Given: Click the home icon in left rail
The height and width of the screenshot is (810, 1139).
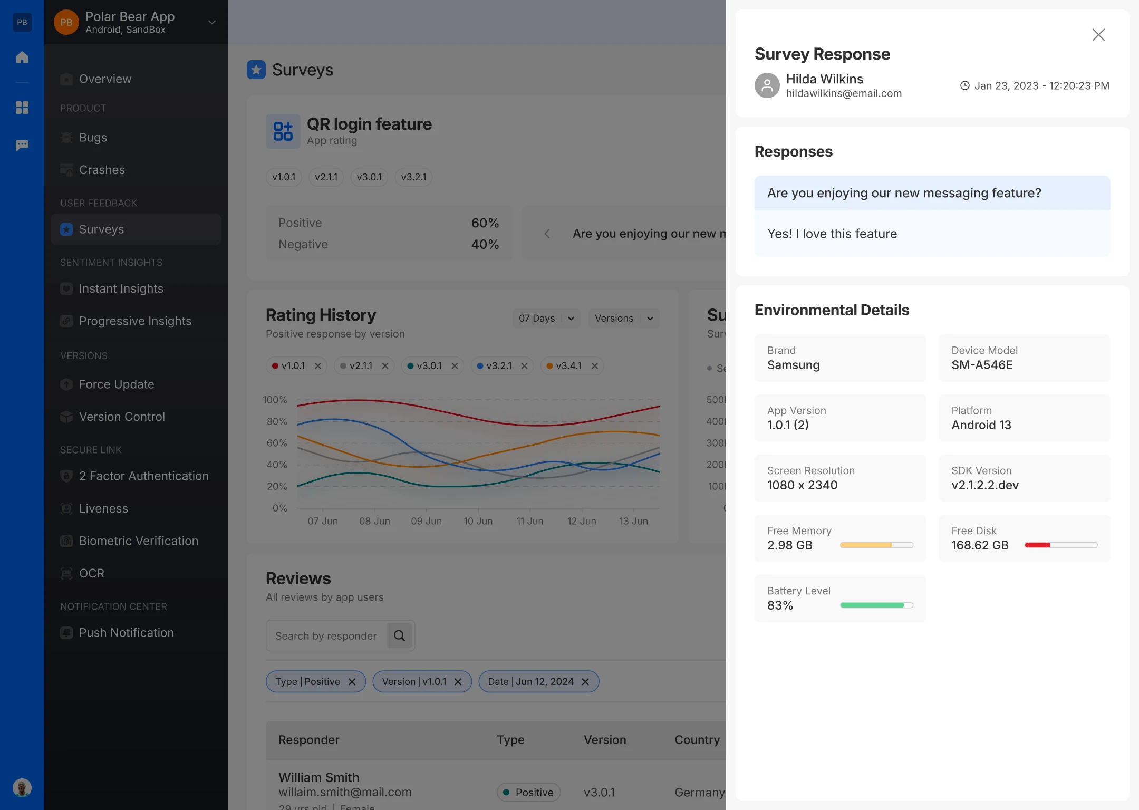Looking at the screenshot, I should click(22, 57).
